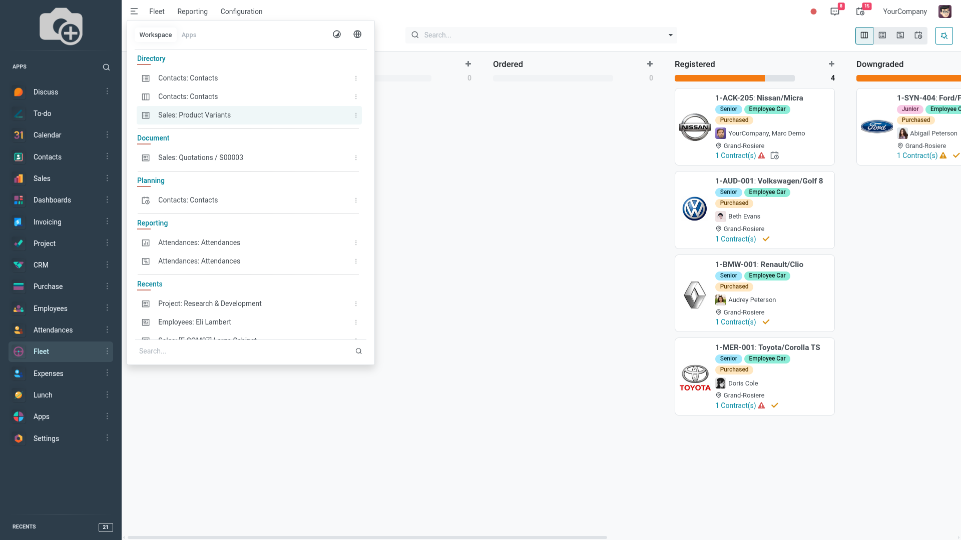Open the options menu for Employees: Eli Lambert

tap(356, 322)
